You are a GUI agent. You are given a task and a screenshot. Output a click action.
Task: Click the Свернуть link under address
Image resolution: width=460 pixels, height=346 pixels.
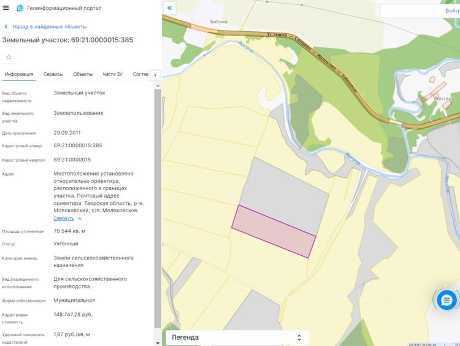pyautogui.click(x=64, y=218)
